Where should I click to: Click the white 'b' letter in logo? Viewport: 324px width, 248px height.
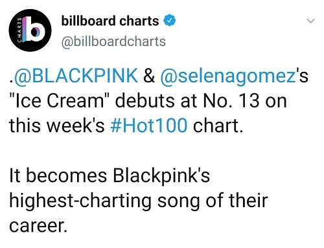coord(35,29)
